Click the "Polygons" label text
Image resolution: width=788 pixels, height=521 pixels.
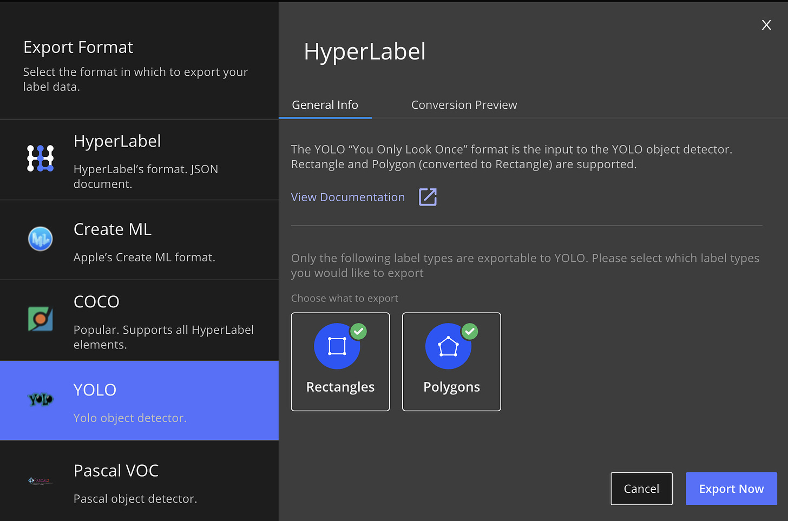coord(451,387)
